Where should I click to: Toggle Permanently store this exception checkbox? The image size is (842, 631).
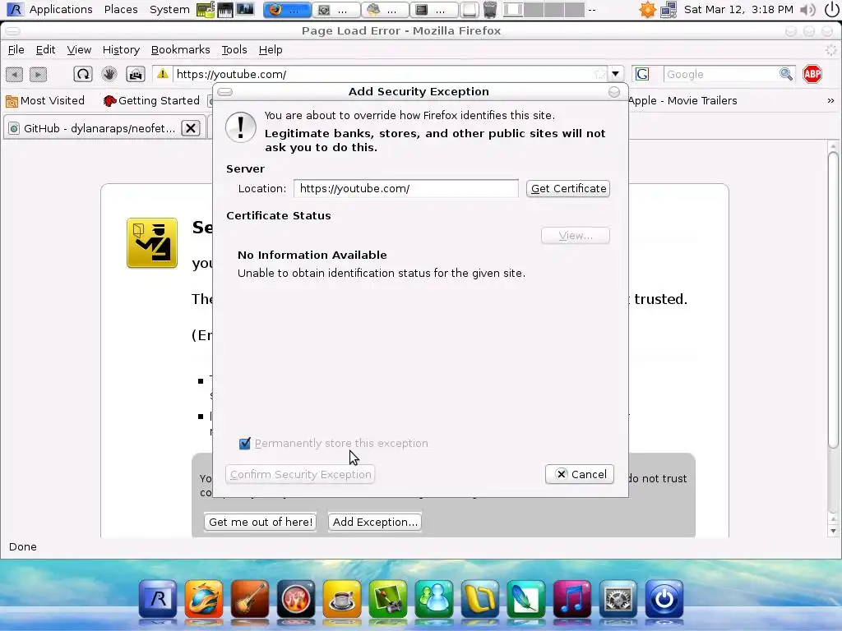(245, 443)
